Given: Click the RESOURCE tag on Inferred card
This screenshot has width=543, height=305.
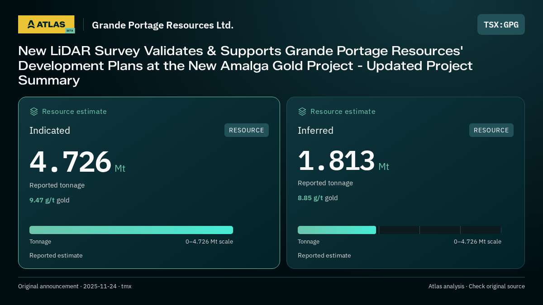Looking at the screenshot, I should pos(491,130).
